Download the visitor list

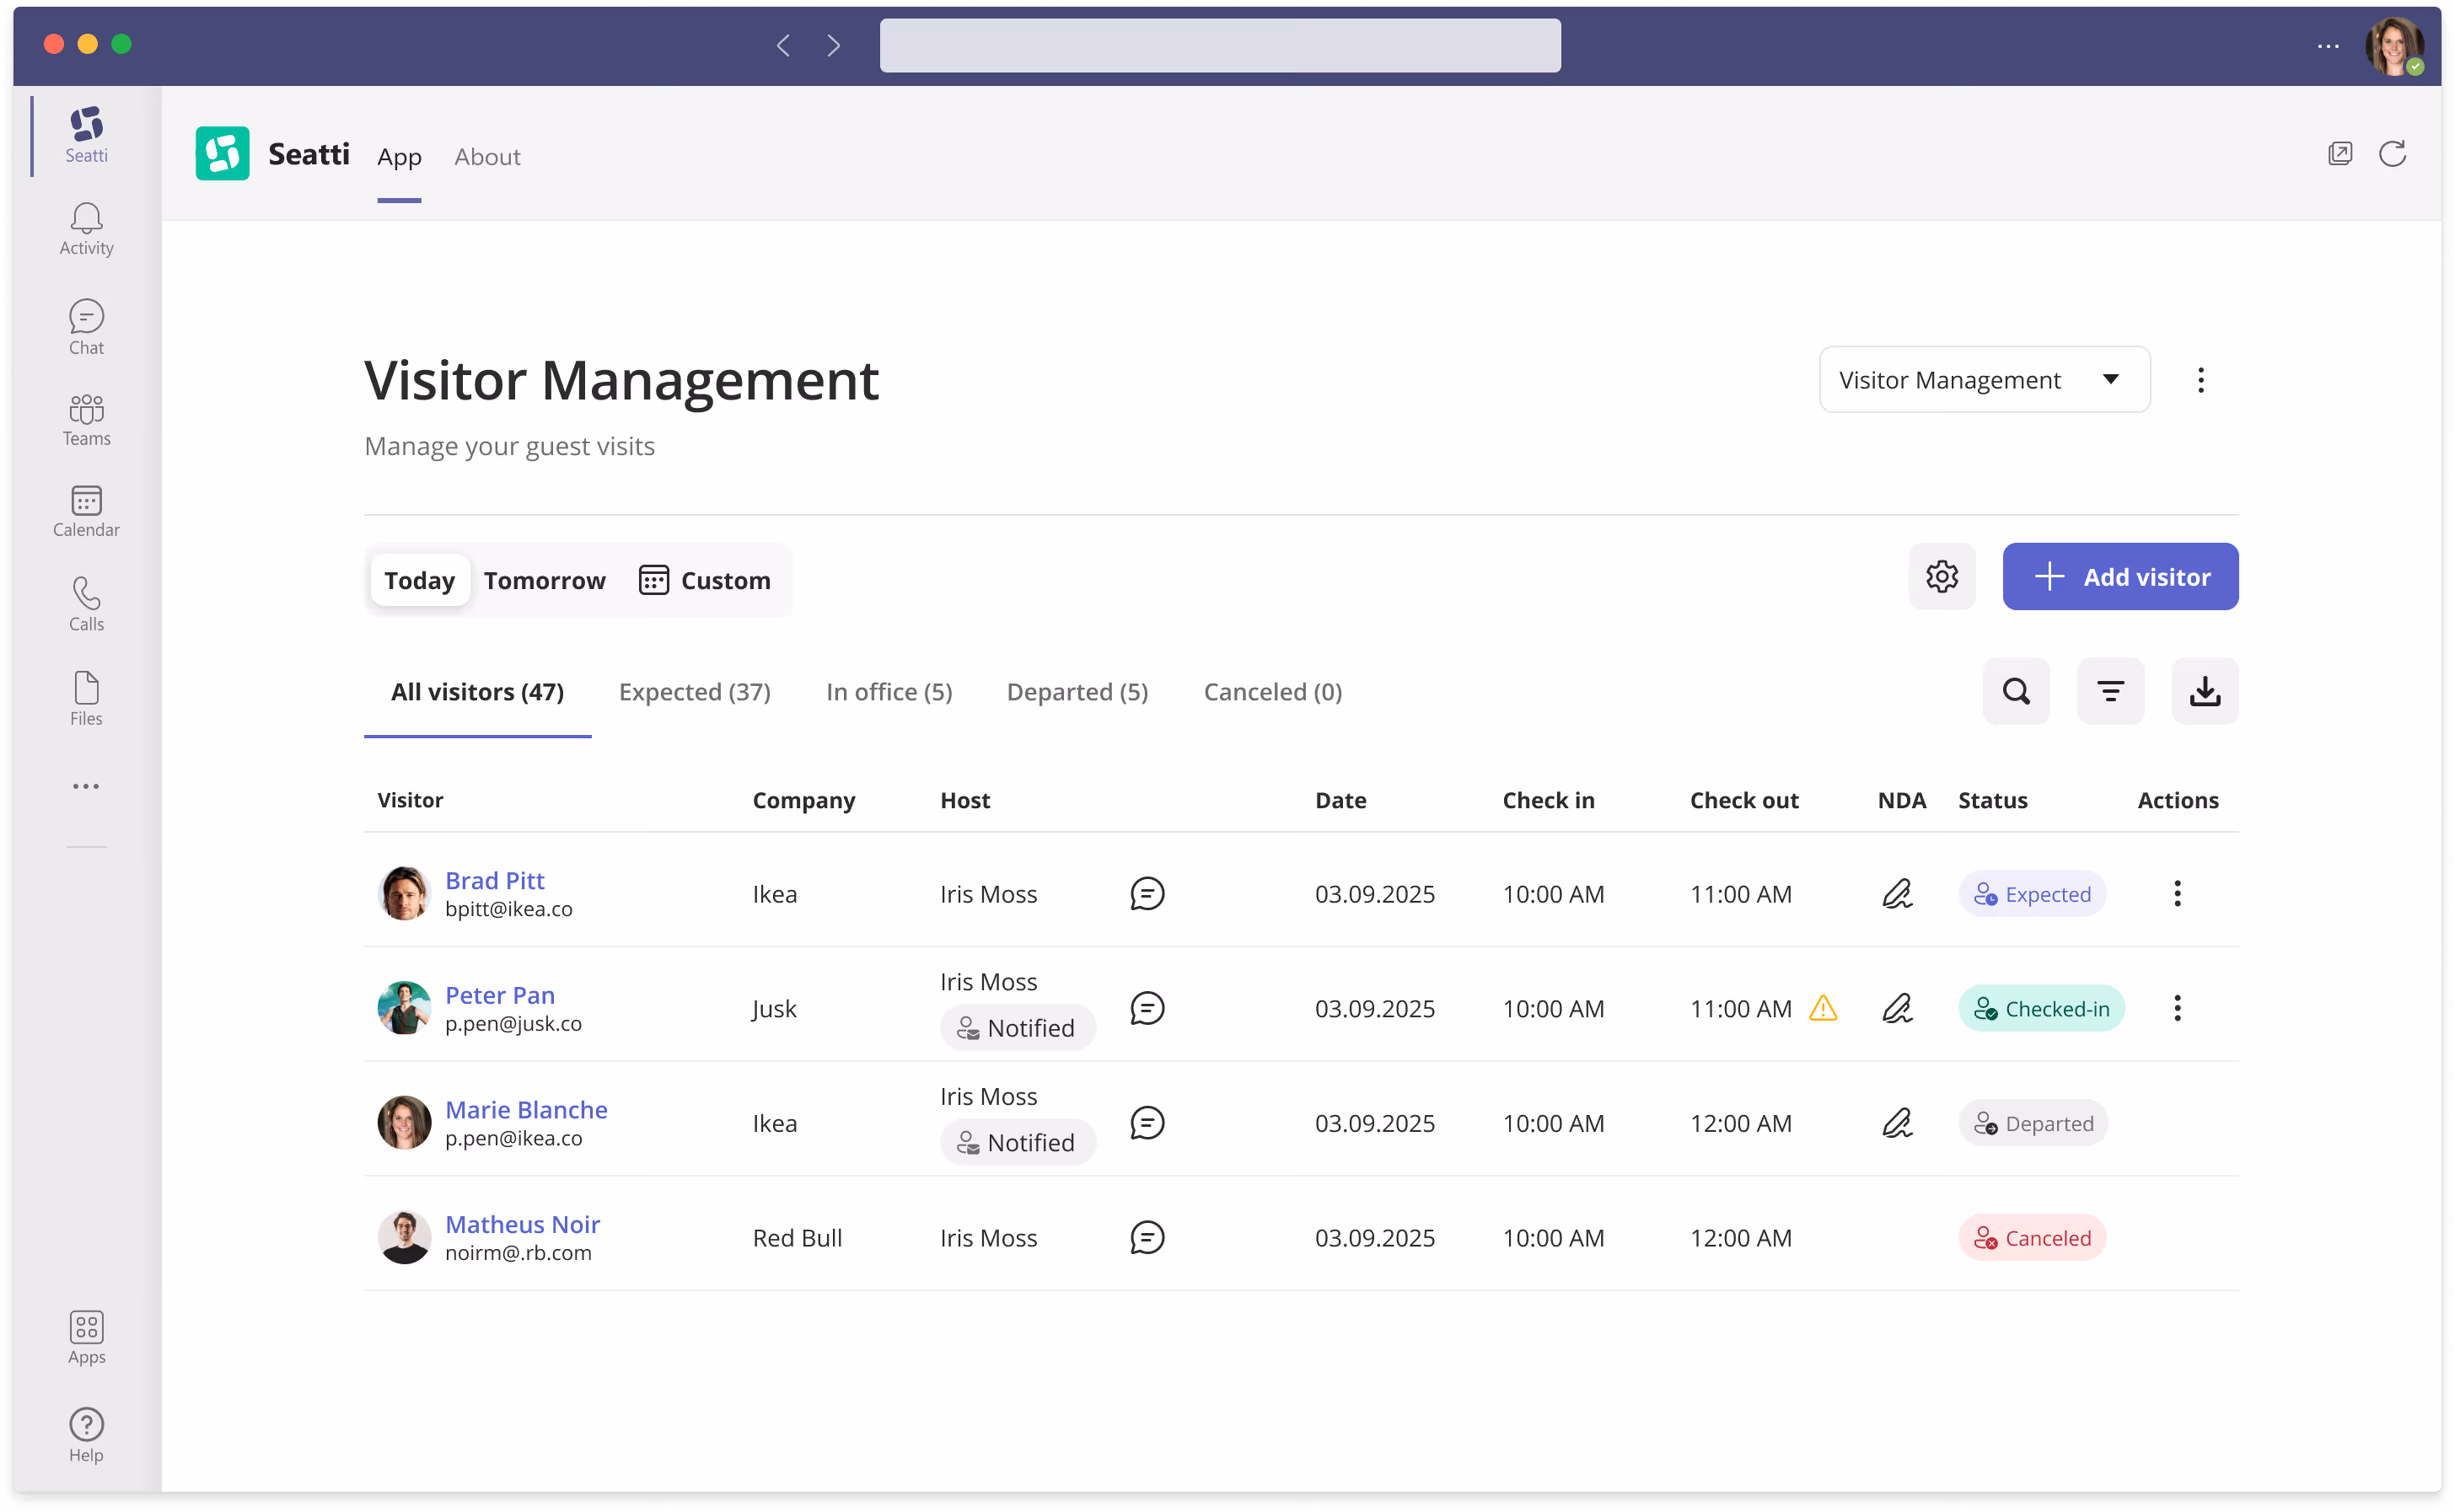click(x=2204, y=691)
